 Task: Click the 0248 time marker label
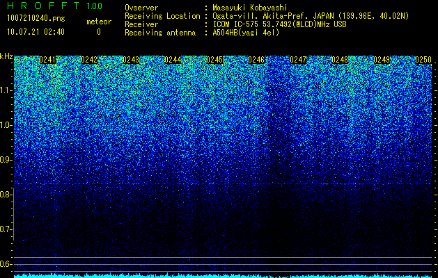(x=340, y=60)
